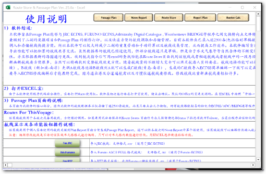Click the green Fm RTZ import button
Viewport: 266px width, 174px height.
pyautogui.click(x=68, y=160)
